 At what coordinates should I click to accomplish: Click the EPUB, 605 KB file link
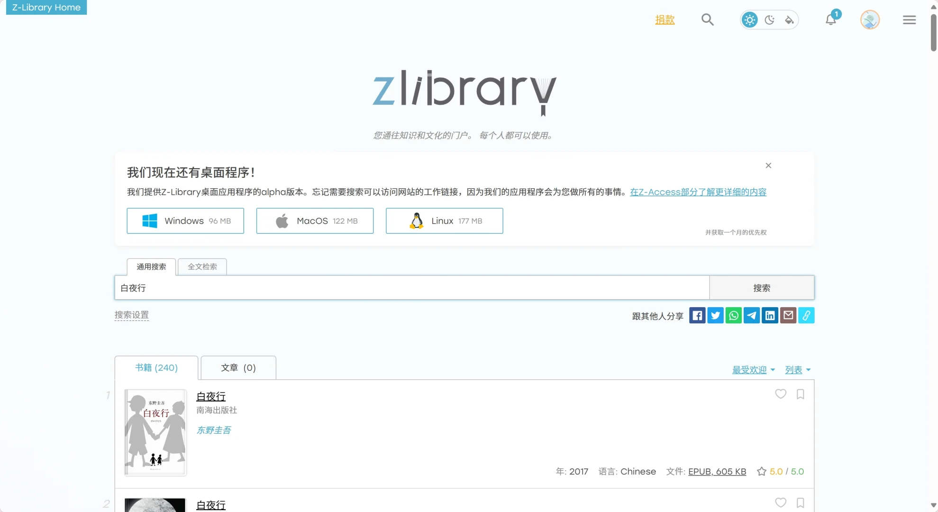click(x=717, y=471)
